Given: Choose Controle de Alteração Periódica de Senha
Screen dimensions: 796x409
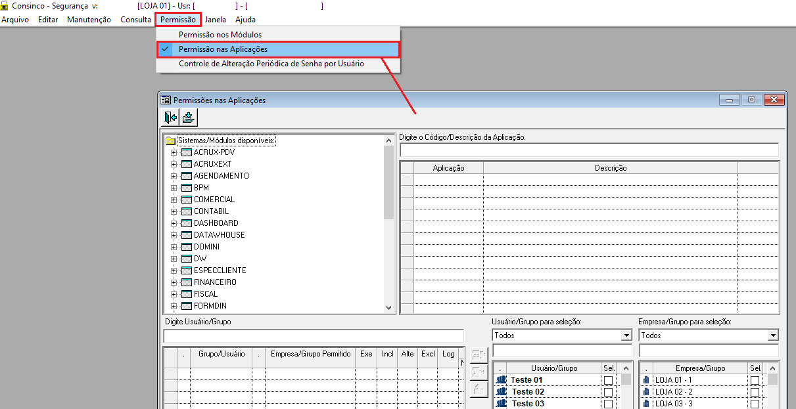Looking at the screenshot, I should tap(278, 64).
